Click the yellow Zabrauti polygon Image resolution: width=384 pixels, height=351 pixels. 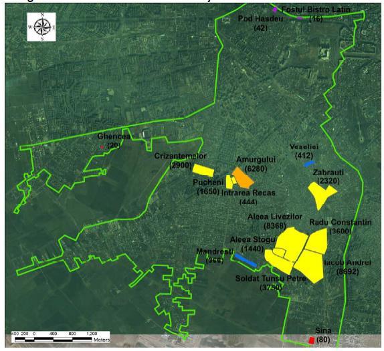pos(321,195)
